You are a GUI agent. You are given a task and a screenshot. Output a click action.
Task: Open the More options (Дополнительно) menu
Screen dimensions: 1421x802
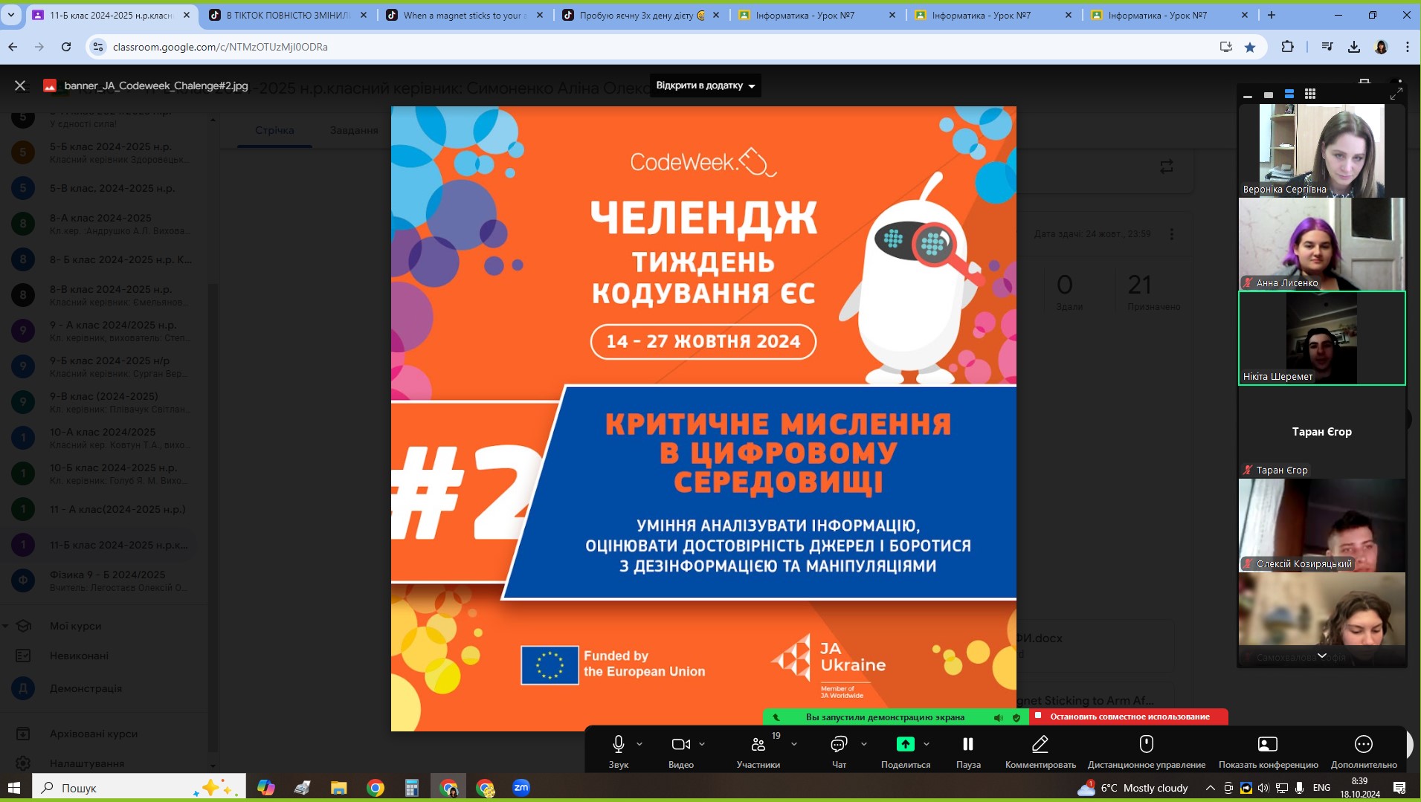point(1363,745)
